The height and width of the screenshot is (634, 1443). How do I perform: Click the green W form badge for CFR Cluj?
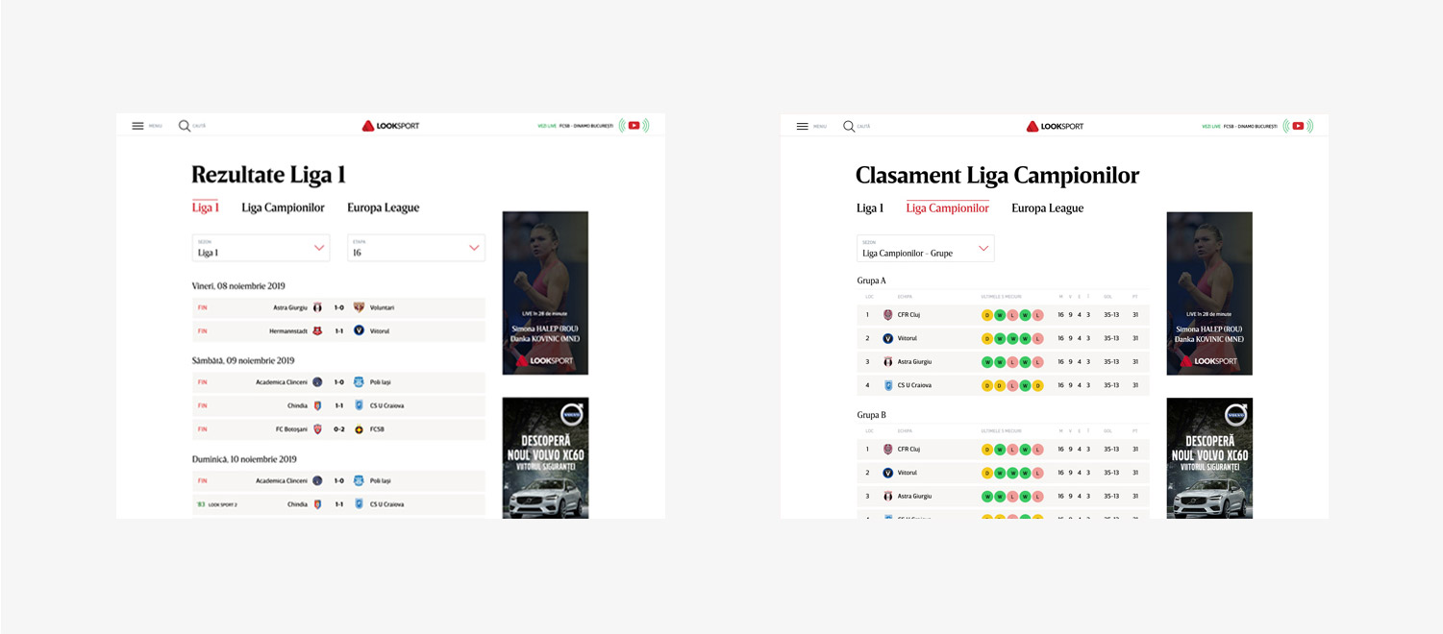(1000, 314)
